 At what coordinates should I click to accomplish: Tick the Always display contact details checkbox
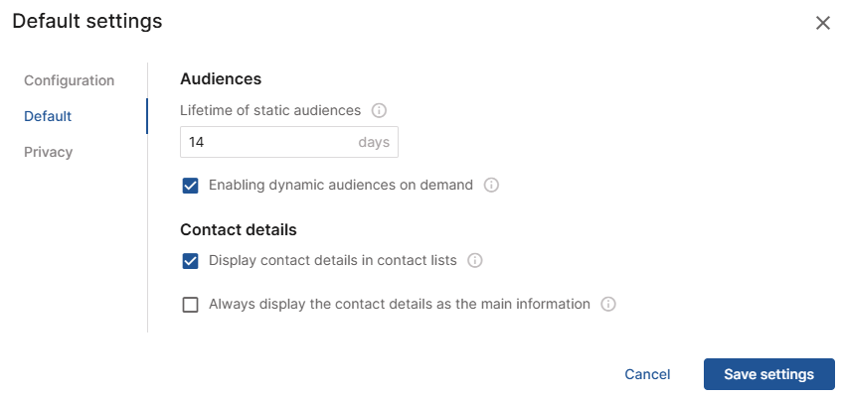pos(191,305)
